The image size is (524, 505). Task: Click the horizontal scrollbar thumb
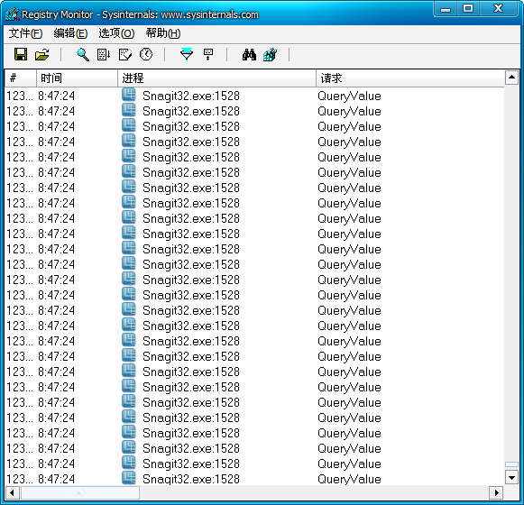pyautogui.click(x=80, y=492)
